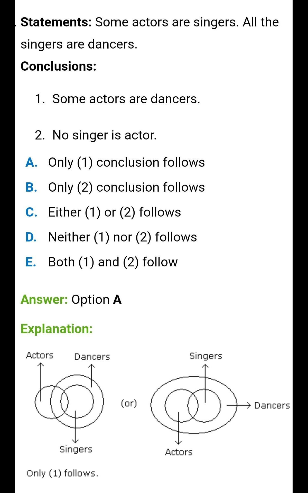
Task: Click the bold 'Statements:' heading
Action: click(56, 22)
